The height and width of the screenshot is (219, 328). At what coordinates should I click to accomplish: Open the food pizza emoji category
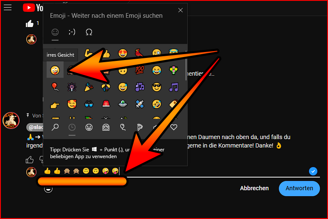[140, 127]
